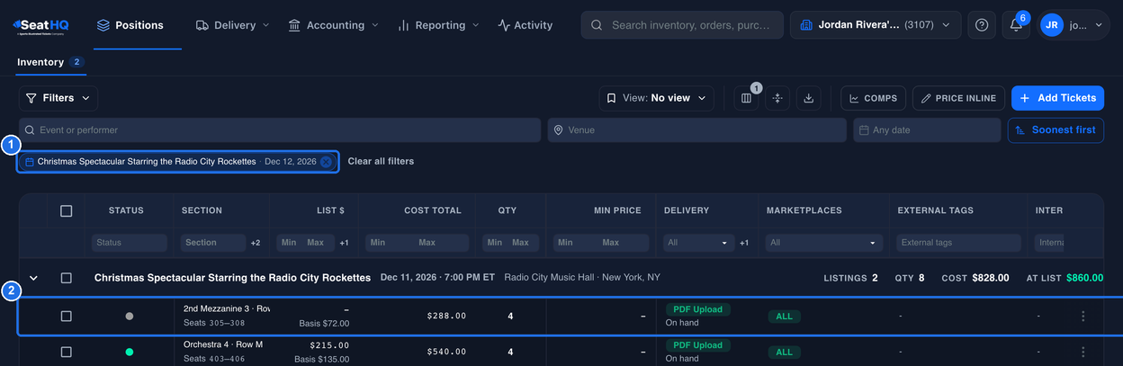This screenshot has width=1123, height=366.
Task: Click the $540.00 cost cell
Action: point(446,353)
